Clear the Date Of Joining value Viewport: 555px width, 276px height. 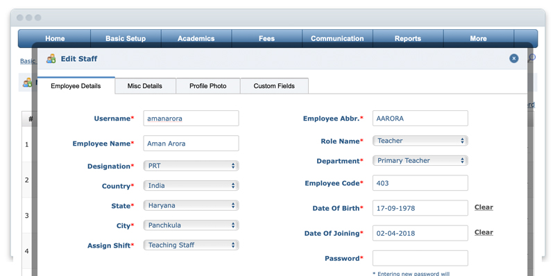point(484,232)
